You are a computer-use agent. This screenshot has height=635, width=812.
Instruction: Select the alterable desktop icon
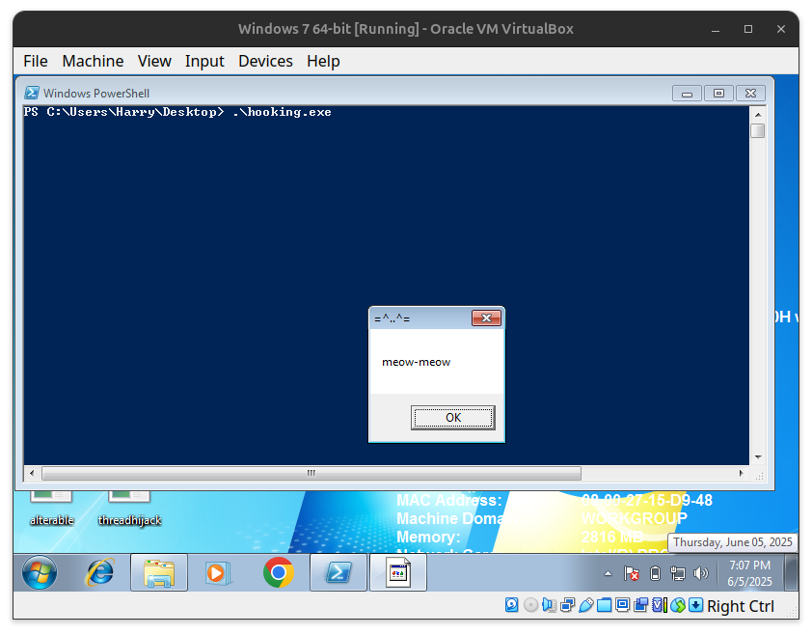tap(51, 508)
